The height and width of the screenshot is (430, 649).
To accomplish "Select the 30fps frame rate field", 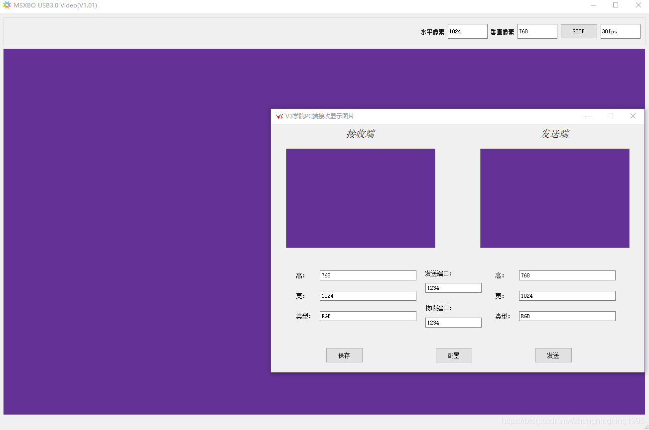I will [620, 31].
